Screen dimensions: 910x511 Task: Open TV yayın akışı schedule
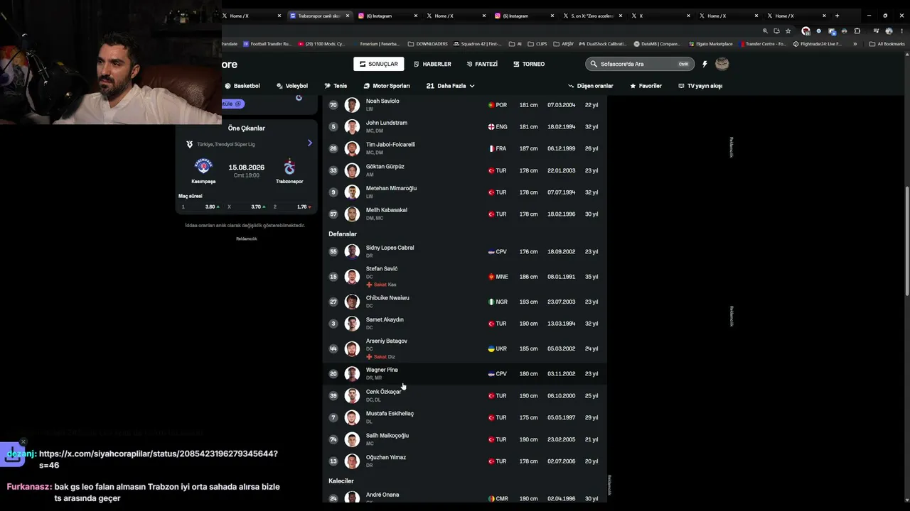[x=700, y=86]
